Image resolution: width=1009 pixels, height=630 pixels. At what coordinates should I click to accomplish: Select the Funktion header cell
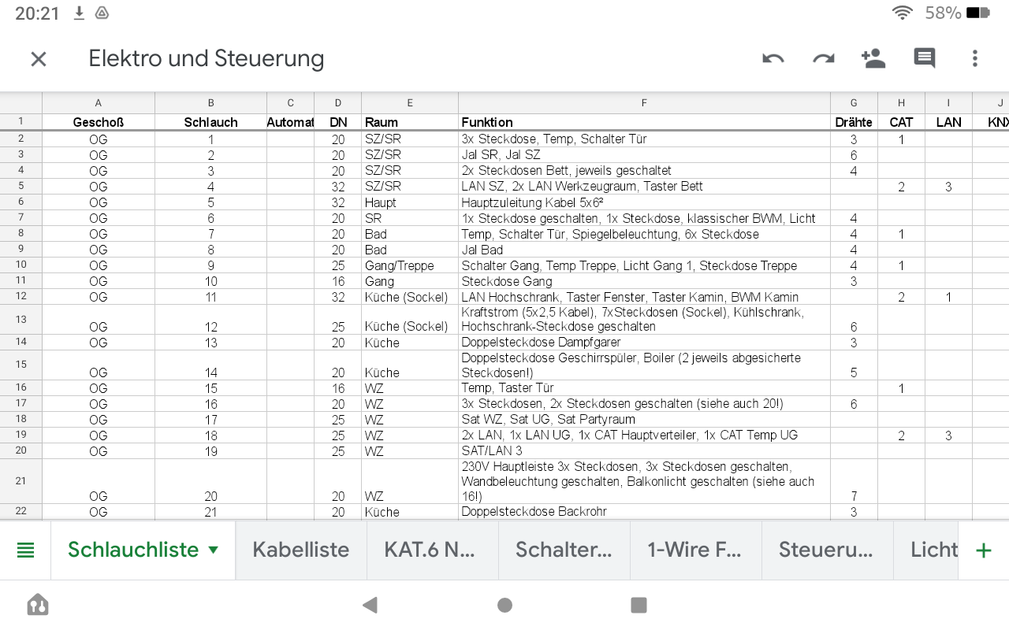click(x=644, y=122)
